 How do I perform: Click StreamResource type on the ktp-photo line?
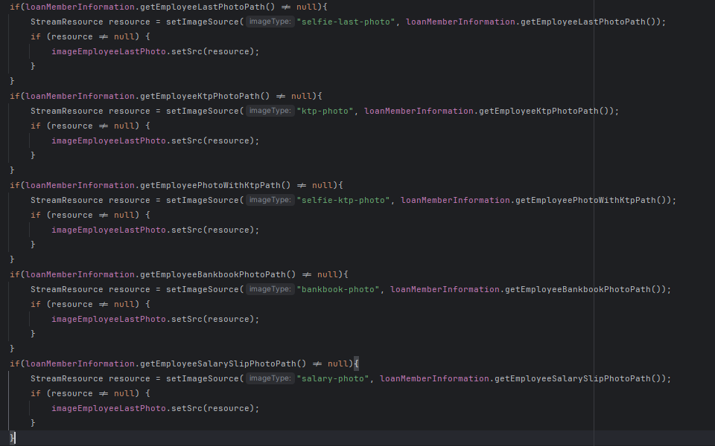click(x=66, y=111)
